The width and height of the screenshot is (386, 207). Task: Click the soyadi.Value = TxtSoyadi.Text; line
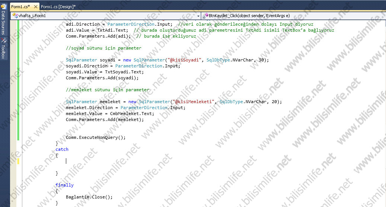105,72
